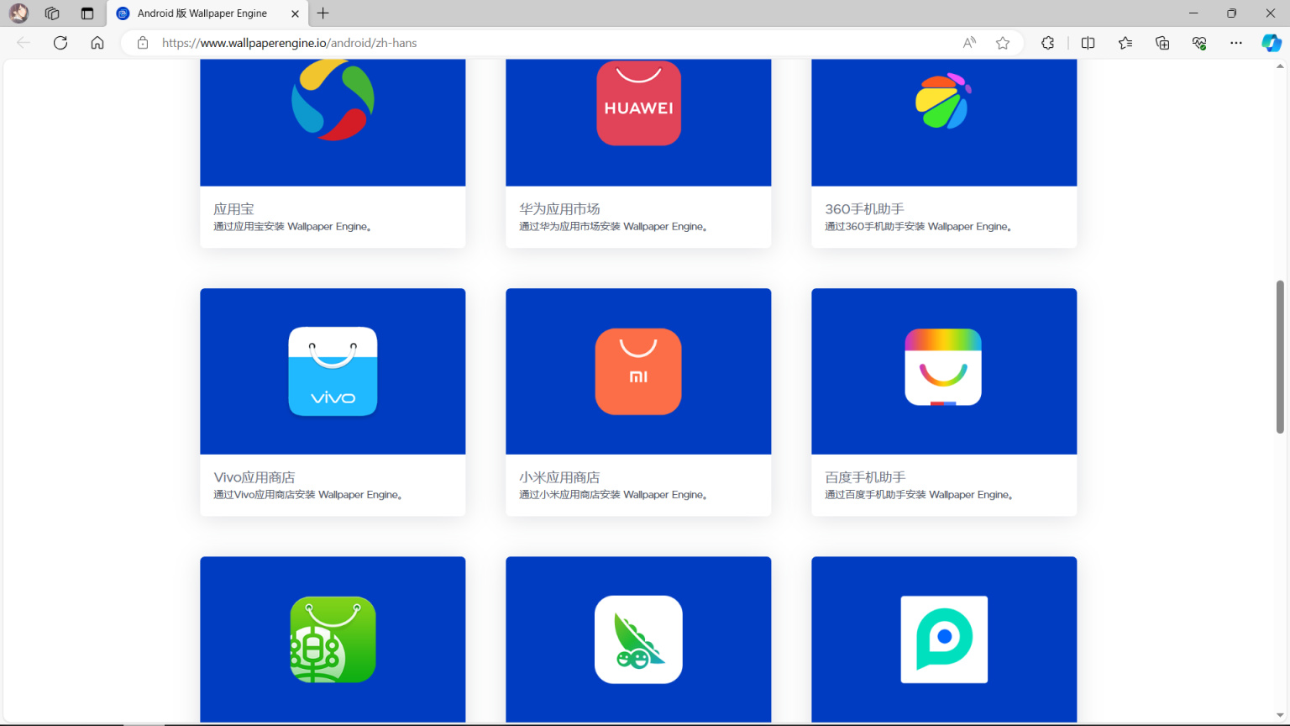Image resolution: width=1290 pixels, height=726 pixels.
Task: Select the Android 版 Wallpaper Engine tab
Action: tap(208, 13)
